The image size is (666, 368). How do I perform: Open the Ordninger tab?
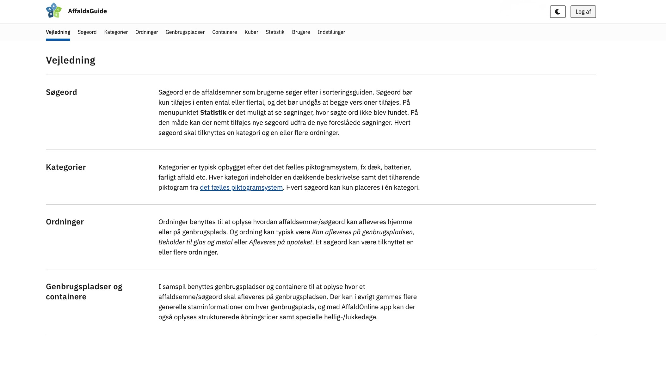point(146,32)
